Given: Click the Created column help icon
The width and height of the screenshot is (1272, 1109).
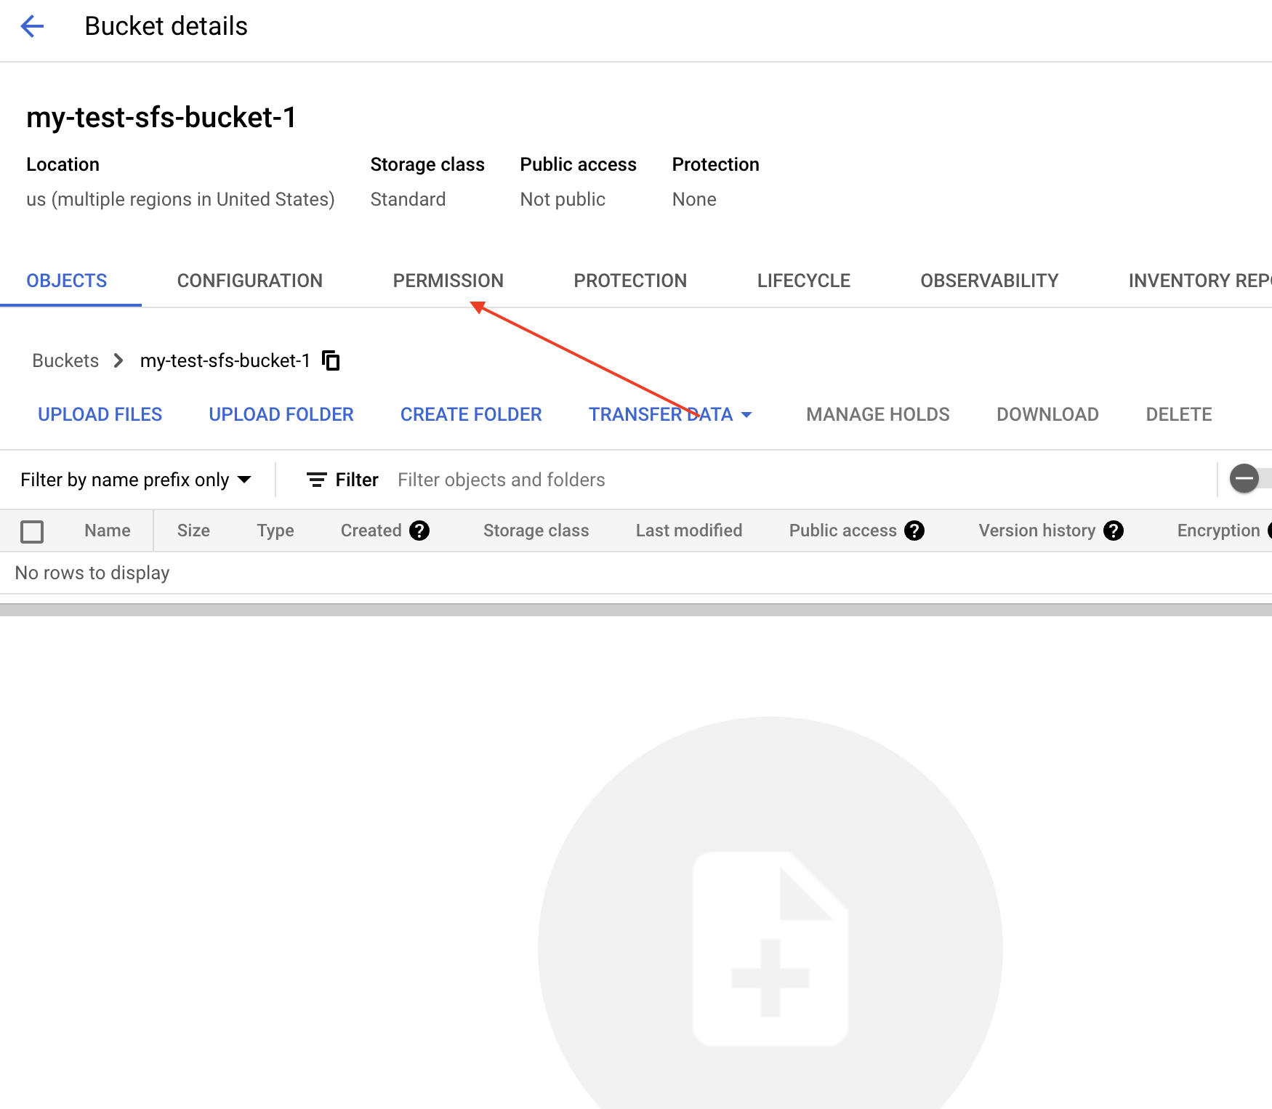Looking at the screenshot, I should tap(419, 531).
